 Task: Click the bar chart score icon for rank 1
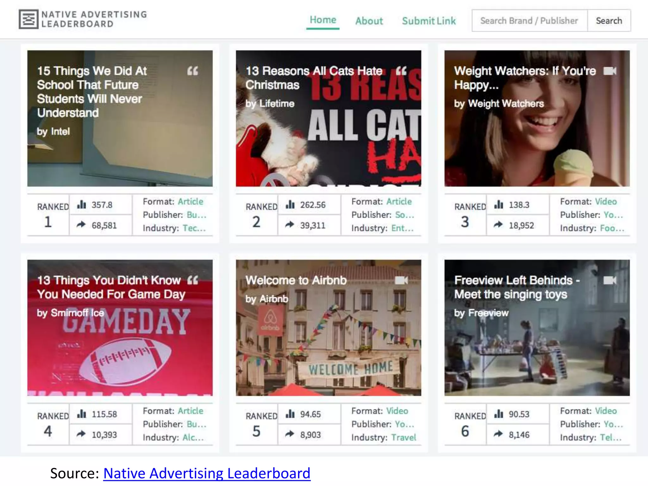point(81,205)
